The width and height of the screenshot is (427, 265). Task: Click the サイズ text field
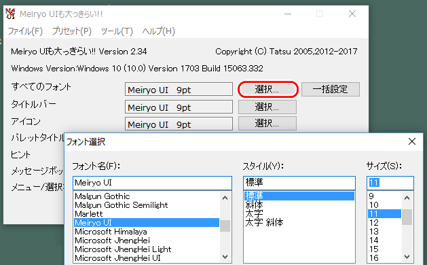pos(390,183)
